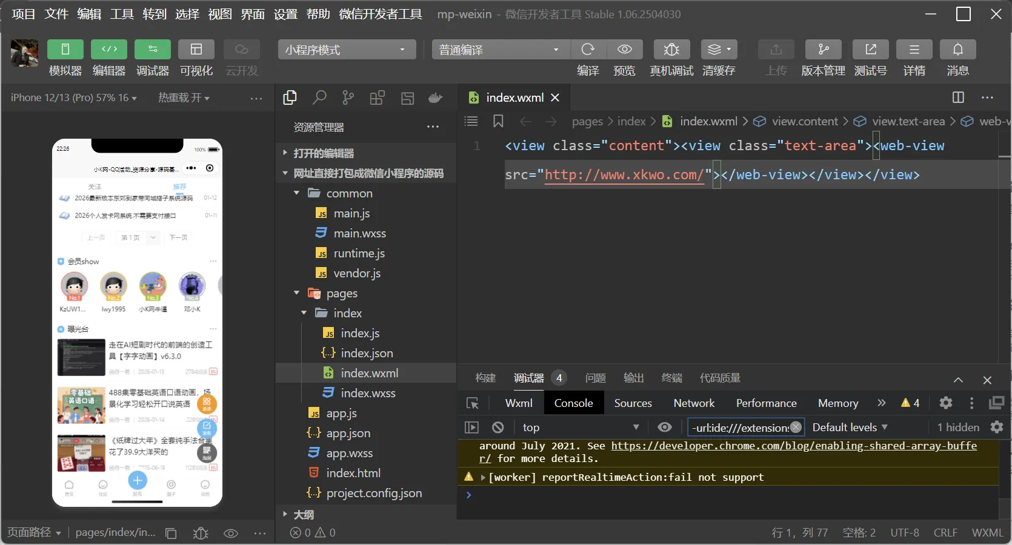Viewport: 1012px width, 545px height.
Task: Open the 普通编译 compile mode dropdown
Action: [x=499, y=50]
